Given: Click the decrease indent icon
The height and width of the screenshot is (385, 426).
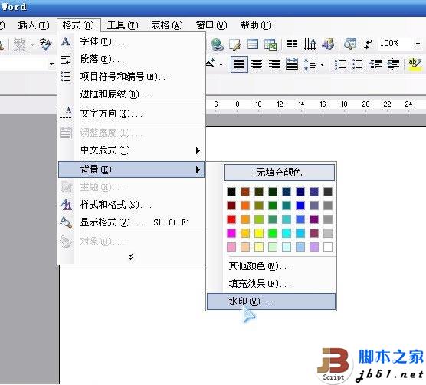Looking at the screenshot, I should point(375,64).
